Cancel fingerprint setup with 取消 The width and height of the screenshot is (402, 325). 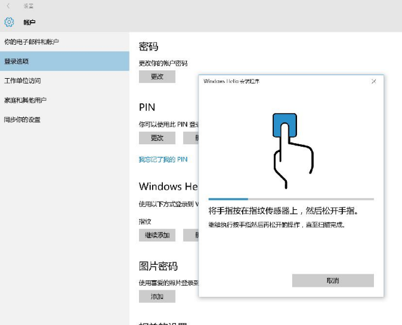coord(333,280)
